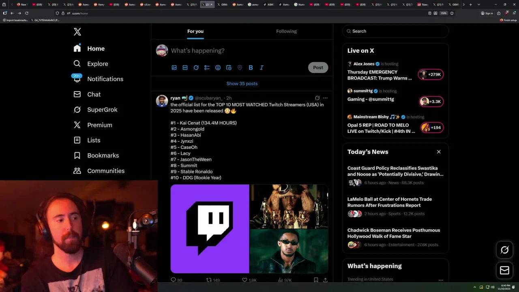The image size is (519, 292).
Task: Add a poll to the post
Action: [x=207, y=68]
